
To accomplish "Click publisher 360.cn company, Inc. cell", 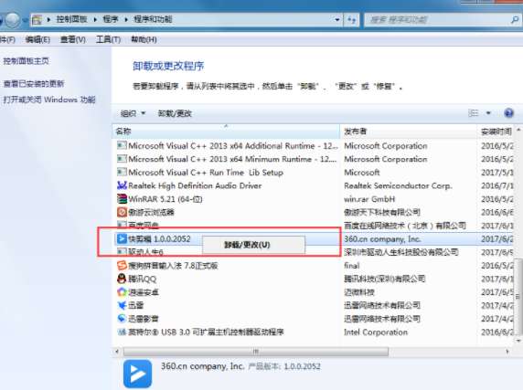I will 382,238.
